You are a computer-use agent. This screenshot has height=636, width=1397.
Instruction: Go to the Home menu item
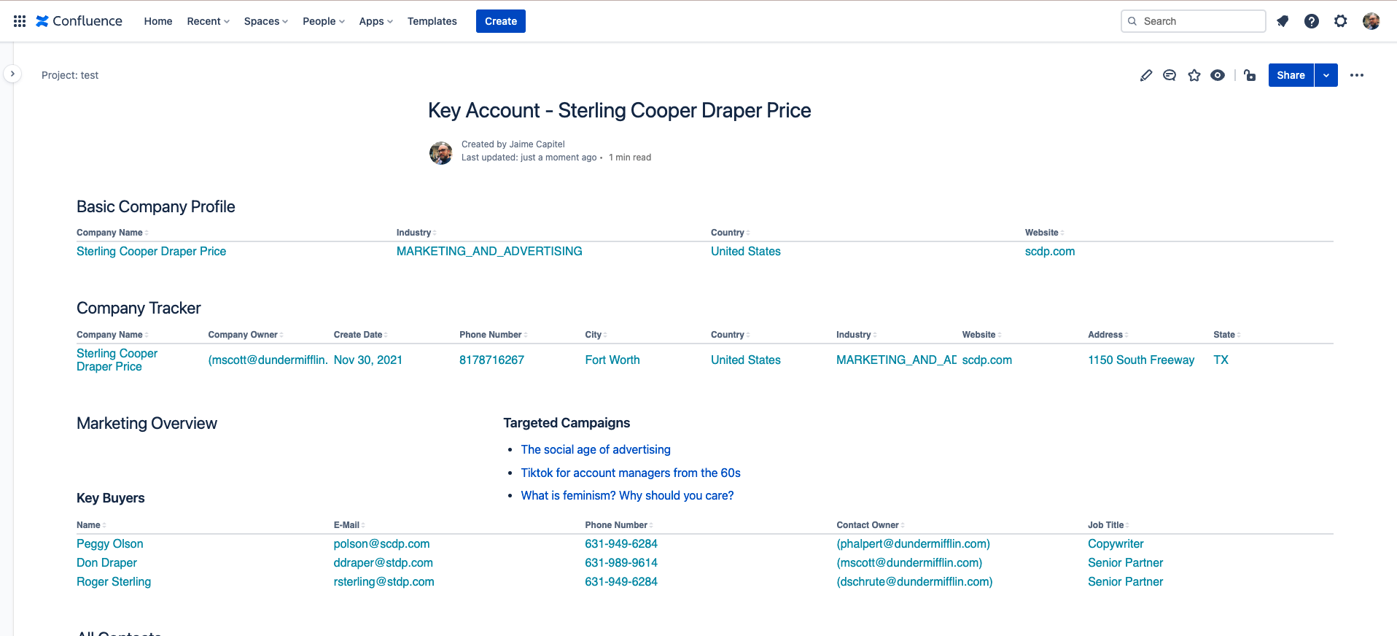tap(158, 21)
